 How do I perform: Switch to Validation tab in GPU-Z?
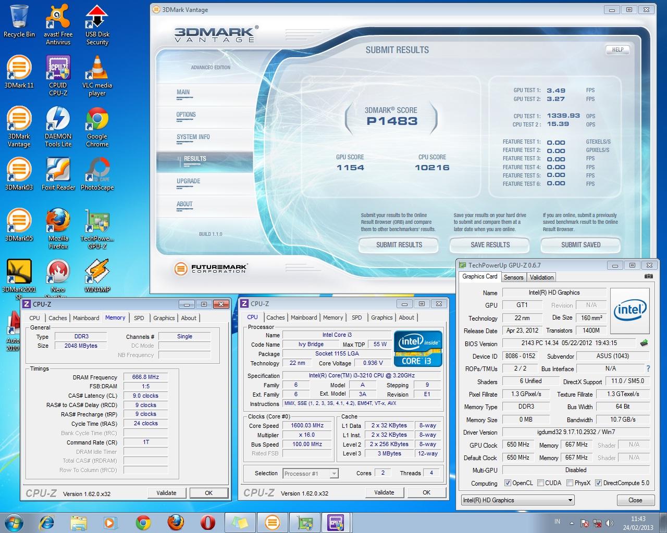(541, 277)
